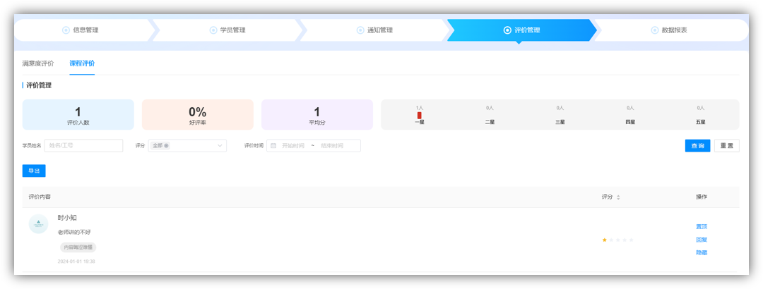Click the red 一星 bar in chart

(x=420, y=115)
